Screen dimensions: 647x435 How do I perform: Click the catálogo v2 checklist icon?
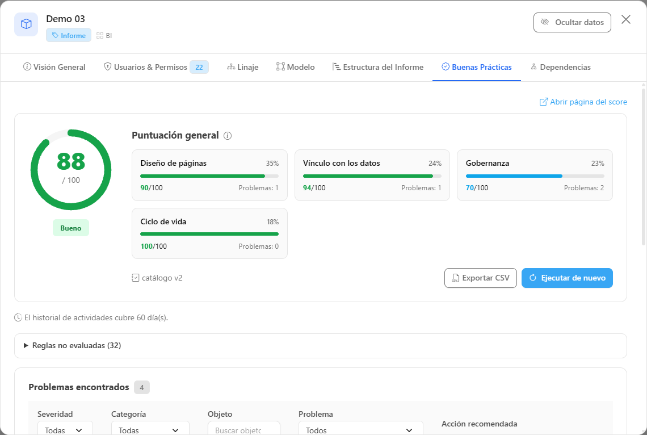[135, 278]
